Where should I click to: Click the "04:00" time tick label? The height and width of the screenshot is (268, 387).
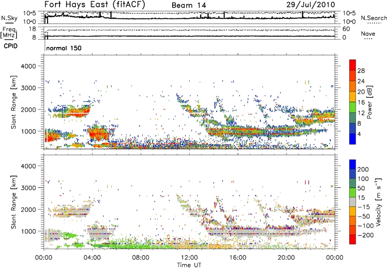click(92, 258)
